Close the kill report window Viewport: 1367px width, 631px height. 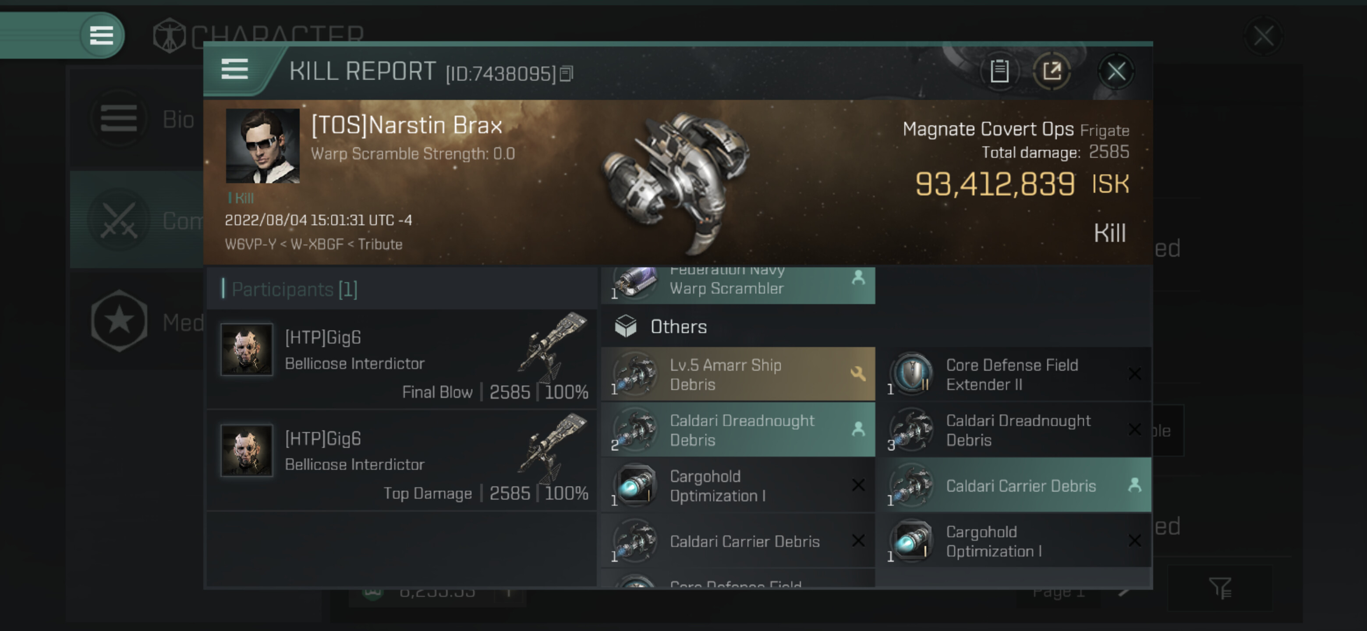(1116, 71)
